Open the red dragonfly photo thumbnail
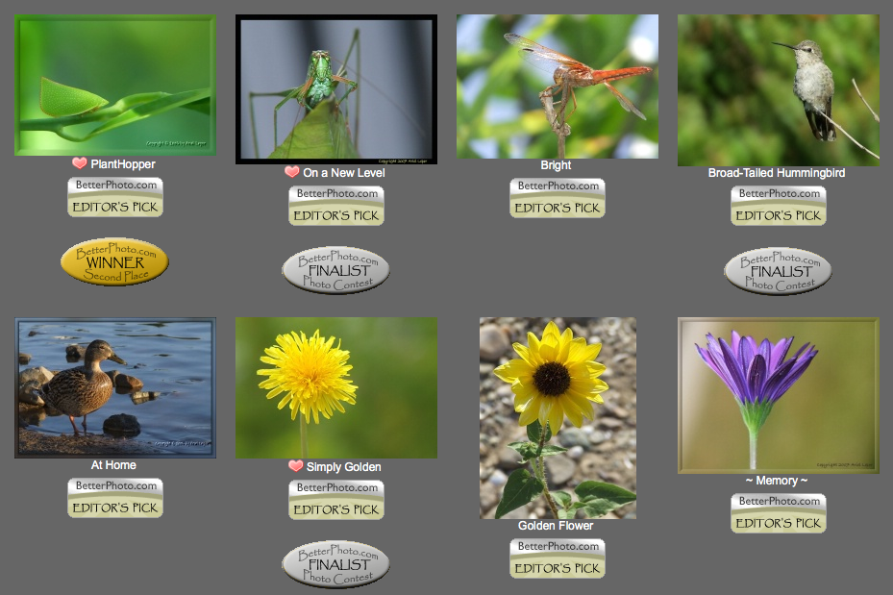 tap(558, 87)
